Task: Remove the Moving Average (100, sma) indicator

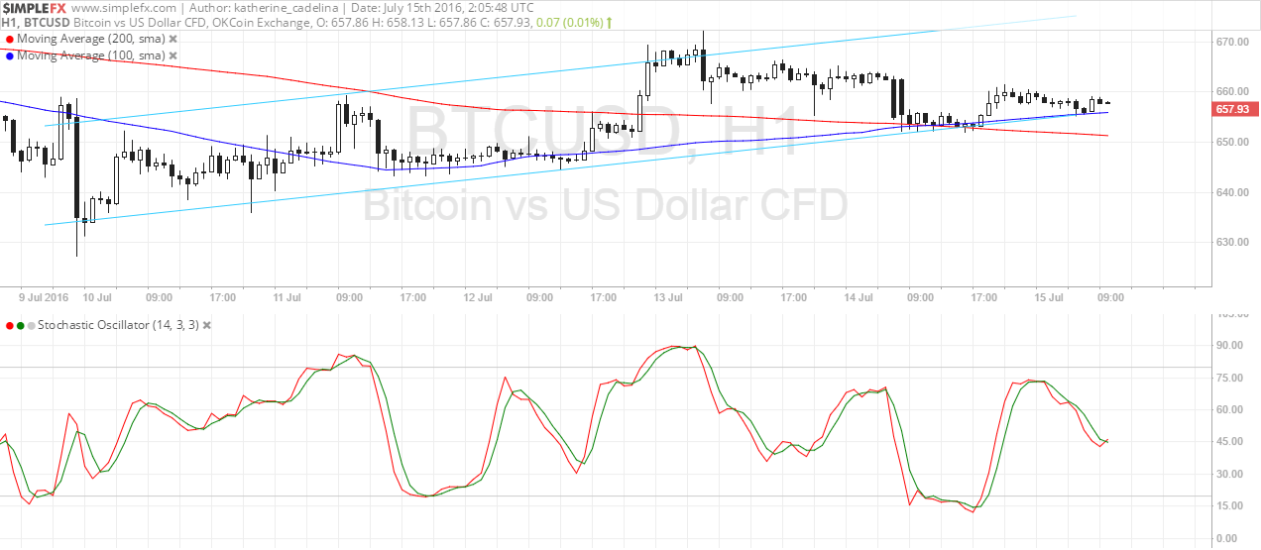Action: tap(173, 55)
